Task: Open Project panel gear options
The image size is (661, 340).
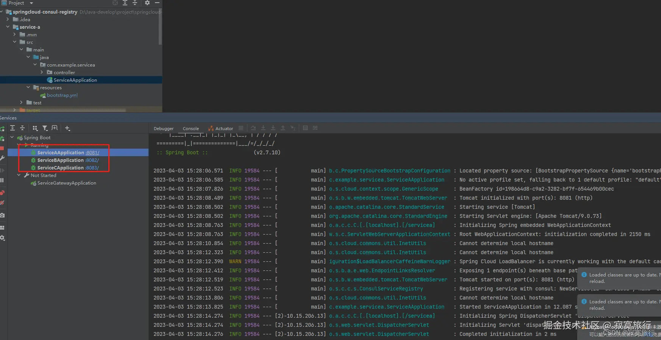Action: coord(147,3)
